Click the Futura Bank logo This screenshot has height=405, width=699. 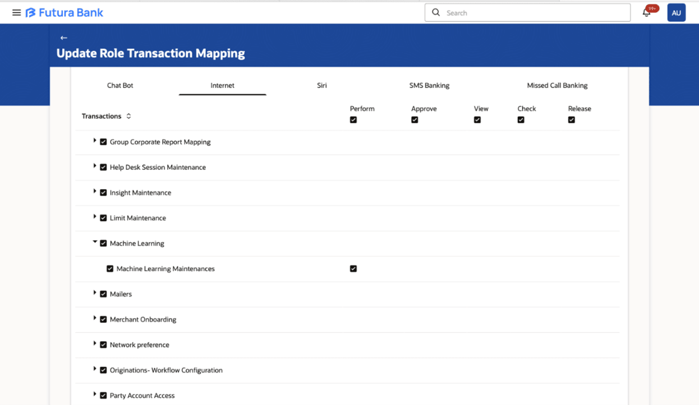(x=65, y=12)
